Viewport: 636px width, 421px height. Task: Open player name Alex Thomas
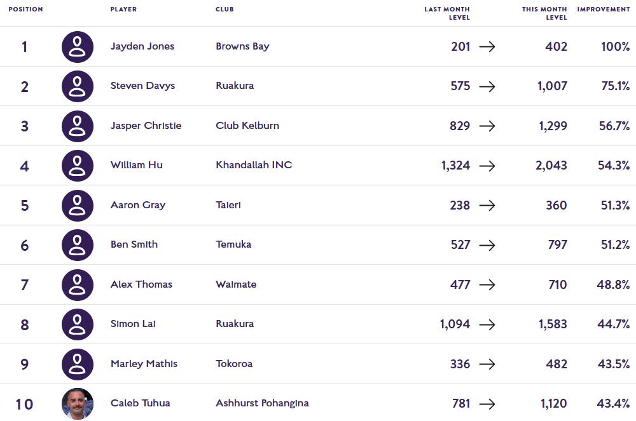[x=141, y=284]
